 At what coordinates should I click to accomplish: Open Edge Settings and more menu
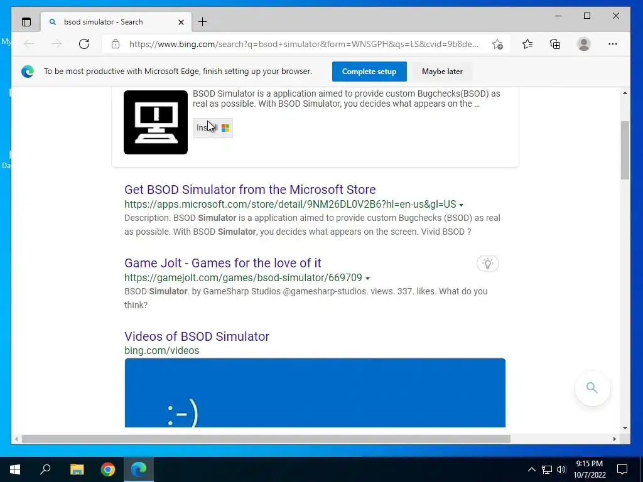[613, 44]
